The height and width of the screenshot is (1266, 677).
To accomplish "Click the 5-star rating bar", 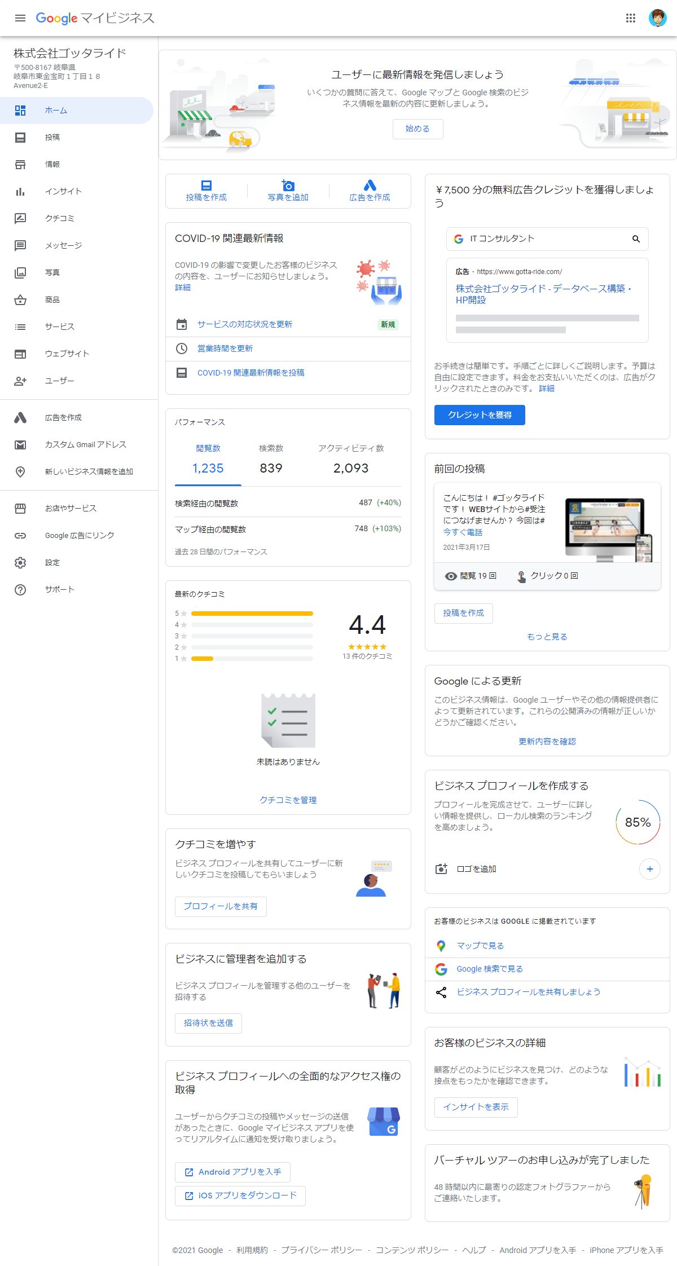I will 252,614.
